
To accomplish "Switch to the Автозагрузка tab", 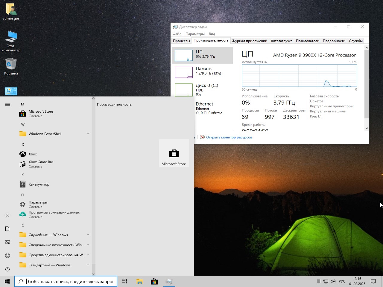I will pyautogui.click(x=282, y=41).
